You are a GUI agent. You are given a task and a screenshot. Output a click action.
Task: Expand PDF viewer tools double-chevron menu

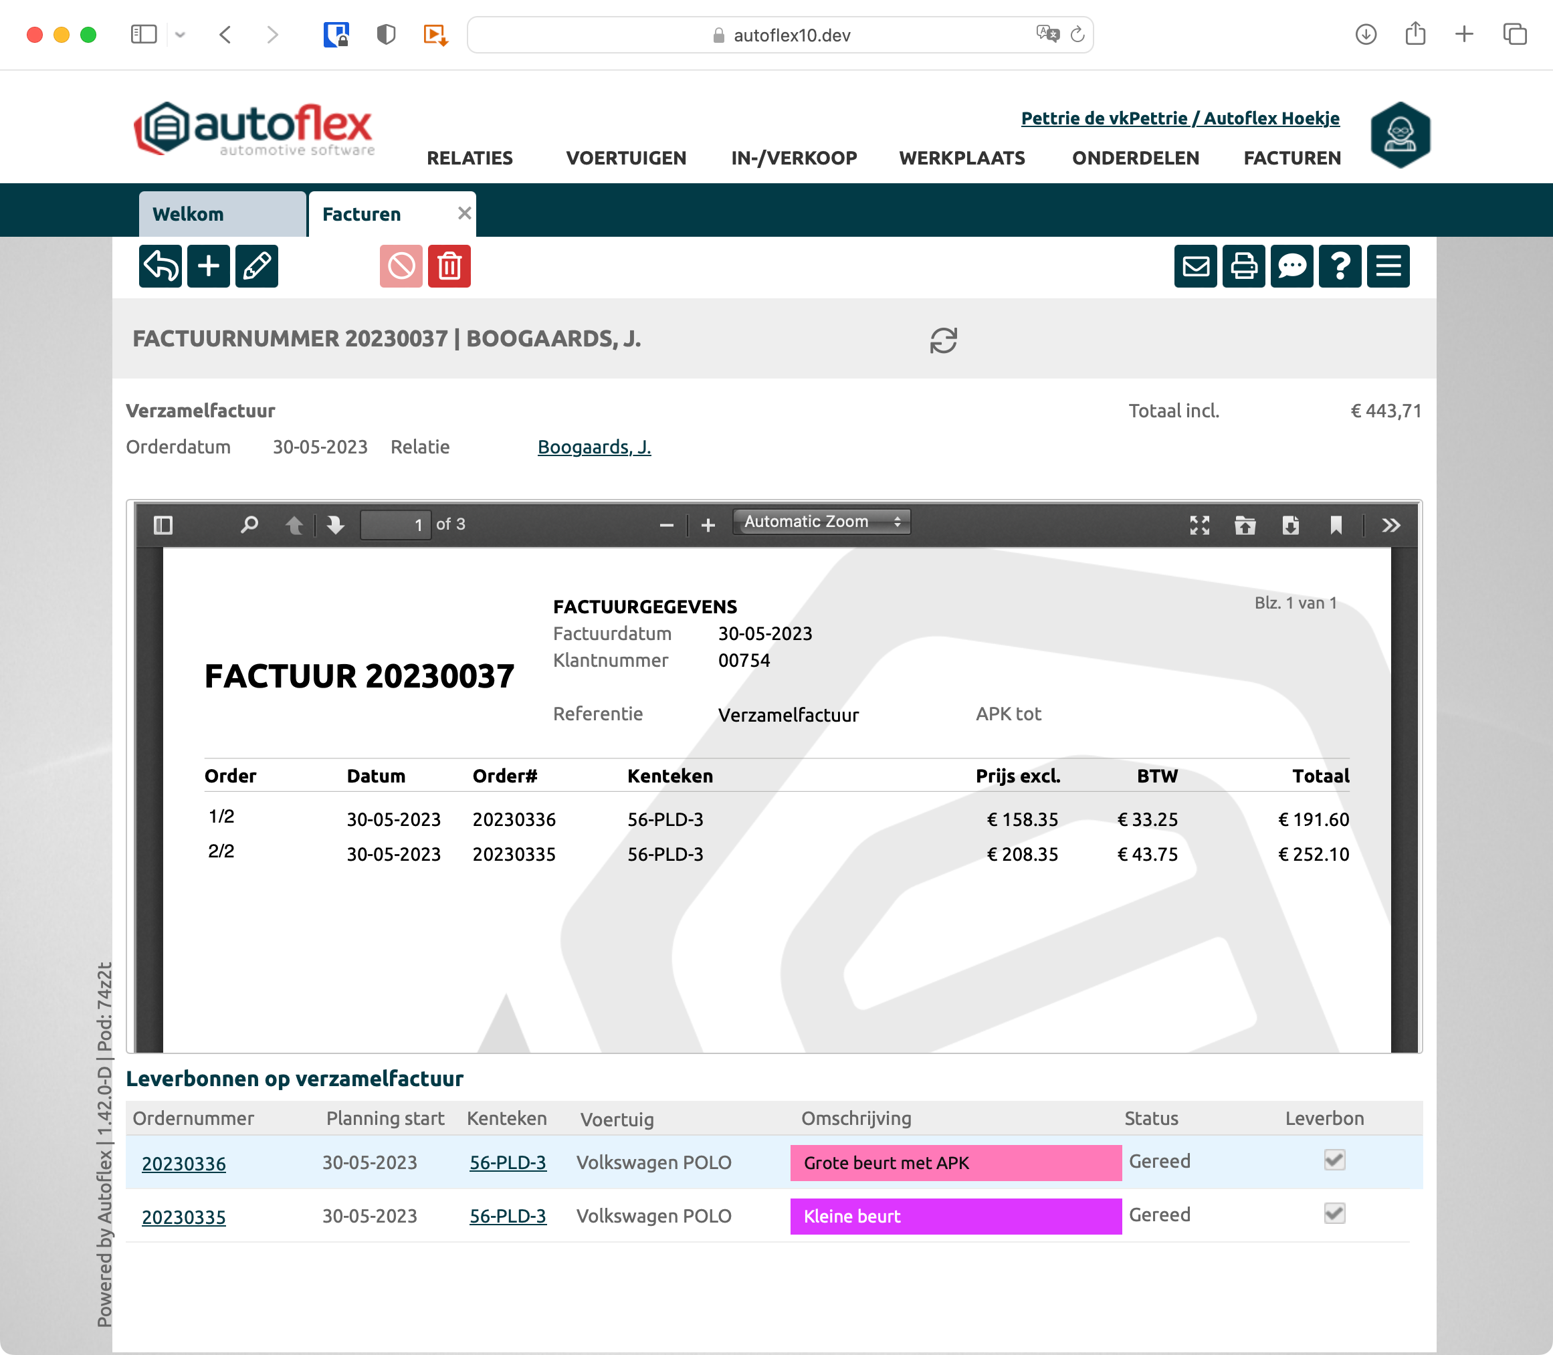(x=1390, y=525)
